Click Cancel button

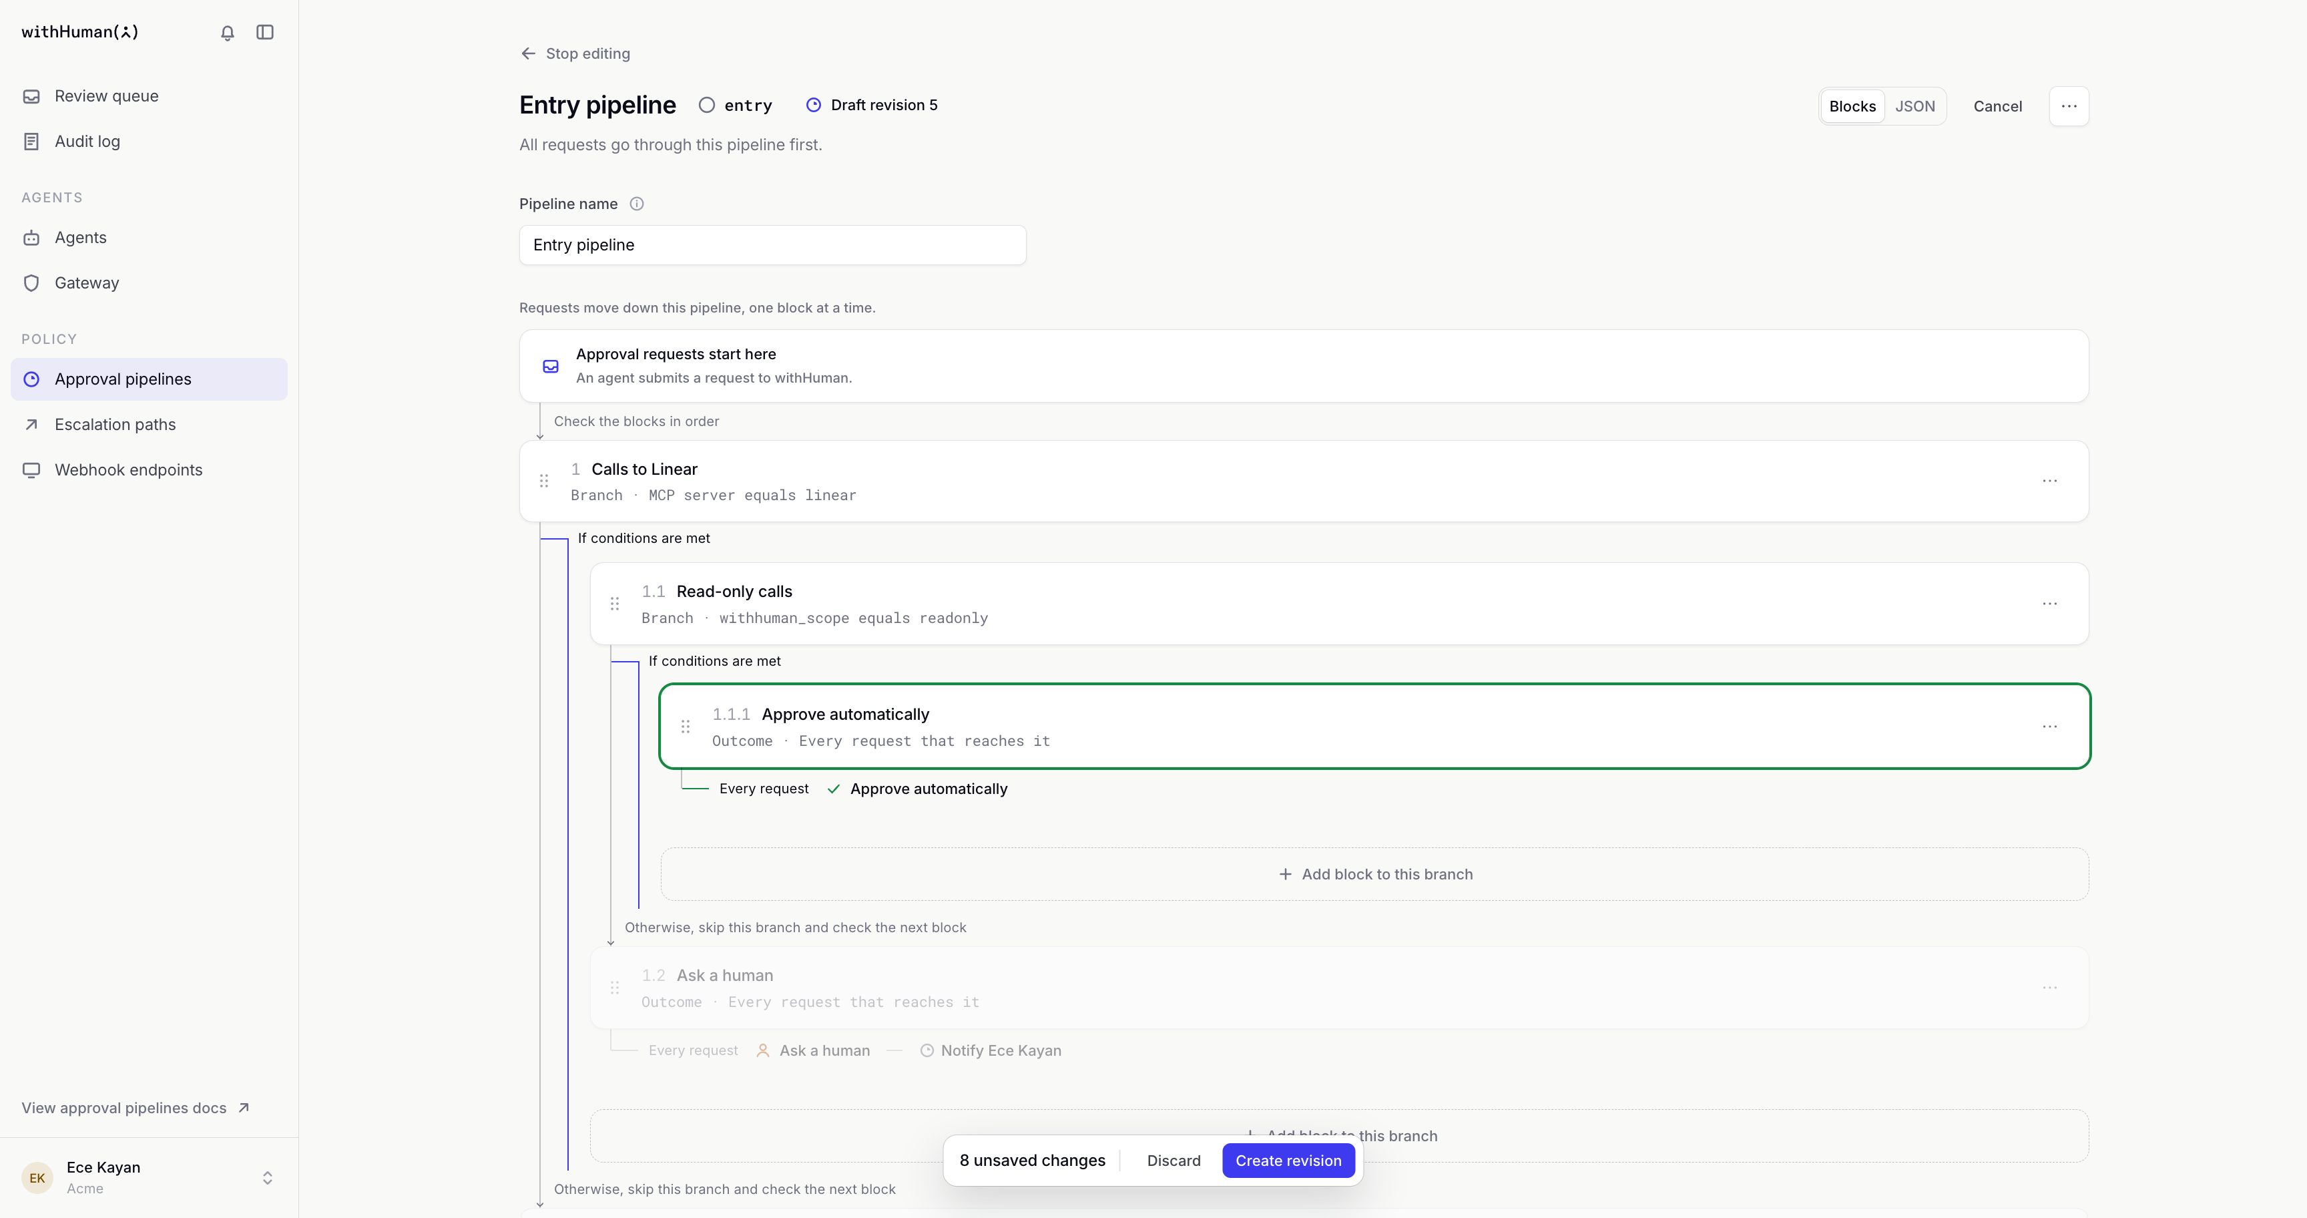pyautogui.click(x=1997, y=107)
